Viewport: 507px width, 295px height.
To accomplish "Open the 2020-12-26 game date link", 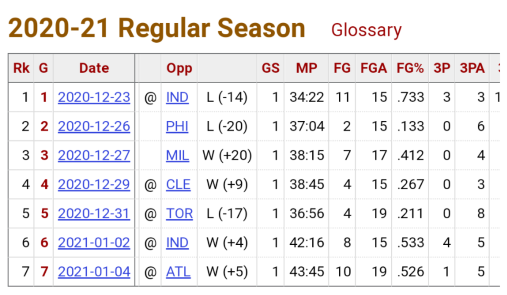I will (x=94, y=126).
